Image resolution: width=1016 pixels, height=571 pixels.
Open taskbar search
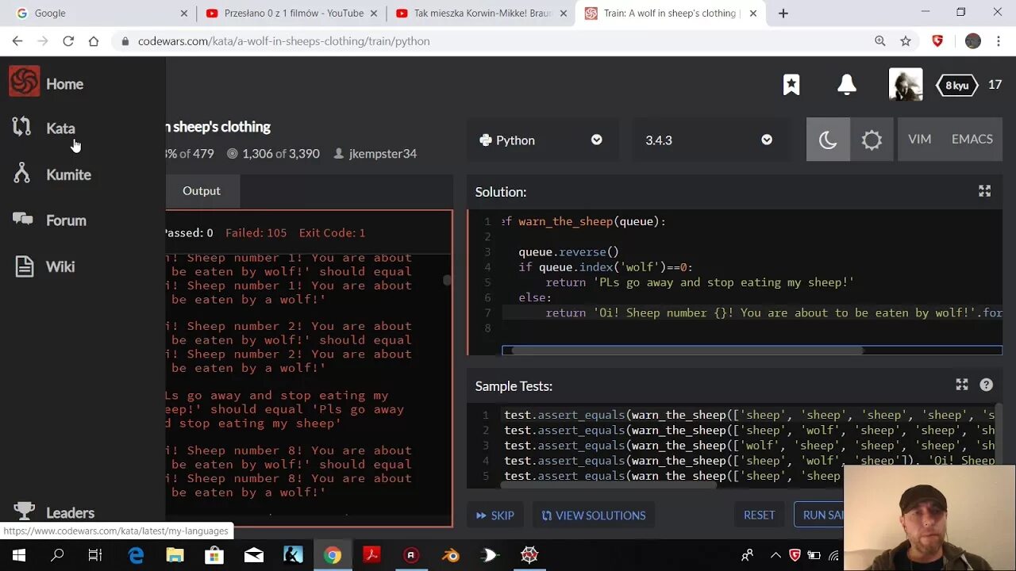coord(57,555)
